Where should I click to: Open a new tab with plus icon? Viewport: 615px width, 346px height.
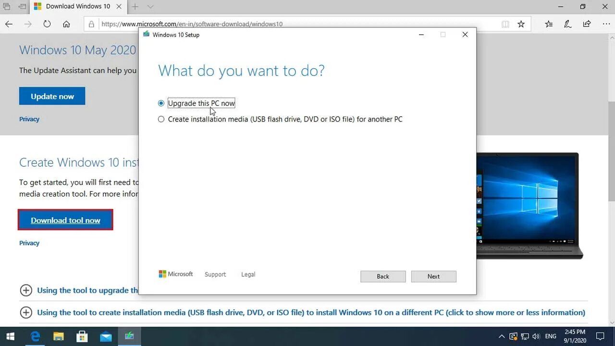tap(135, 7)
